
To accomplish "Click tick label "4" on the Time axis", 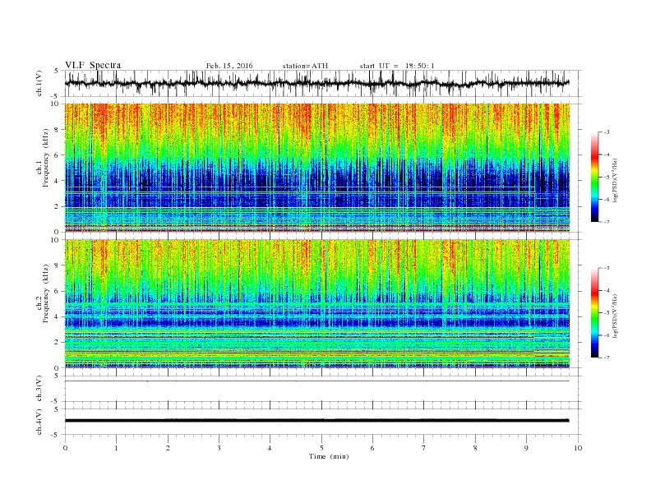I will pyautogui.click(x=270, y=448).
